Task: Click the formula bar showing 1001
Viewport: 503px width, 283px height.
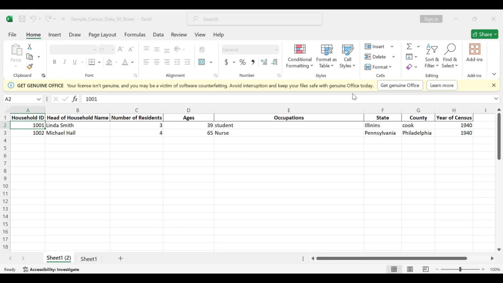Action: click(287, 99)
